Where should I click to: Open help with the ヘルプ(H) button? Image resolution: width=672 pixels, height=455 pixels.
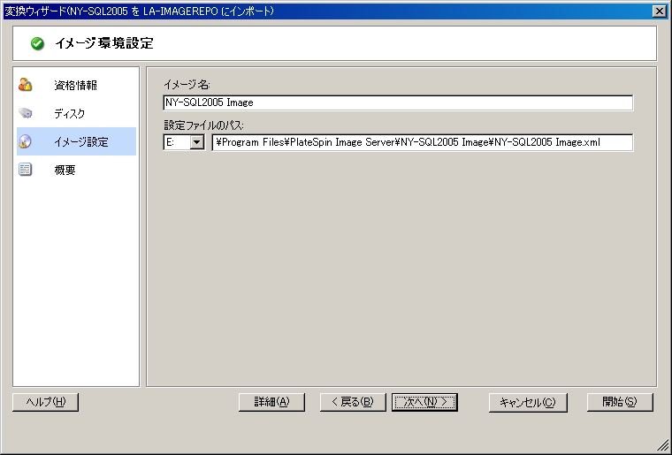(x=45, y=402)
